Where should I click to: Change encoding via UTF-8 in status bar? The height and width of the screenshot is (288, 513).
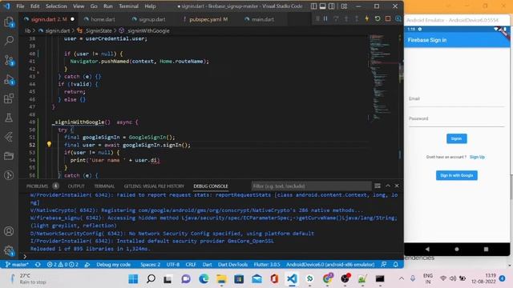pyautogui.click(x=173, y=265)
